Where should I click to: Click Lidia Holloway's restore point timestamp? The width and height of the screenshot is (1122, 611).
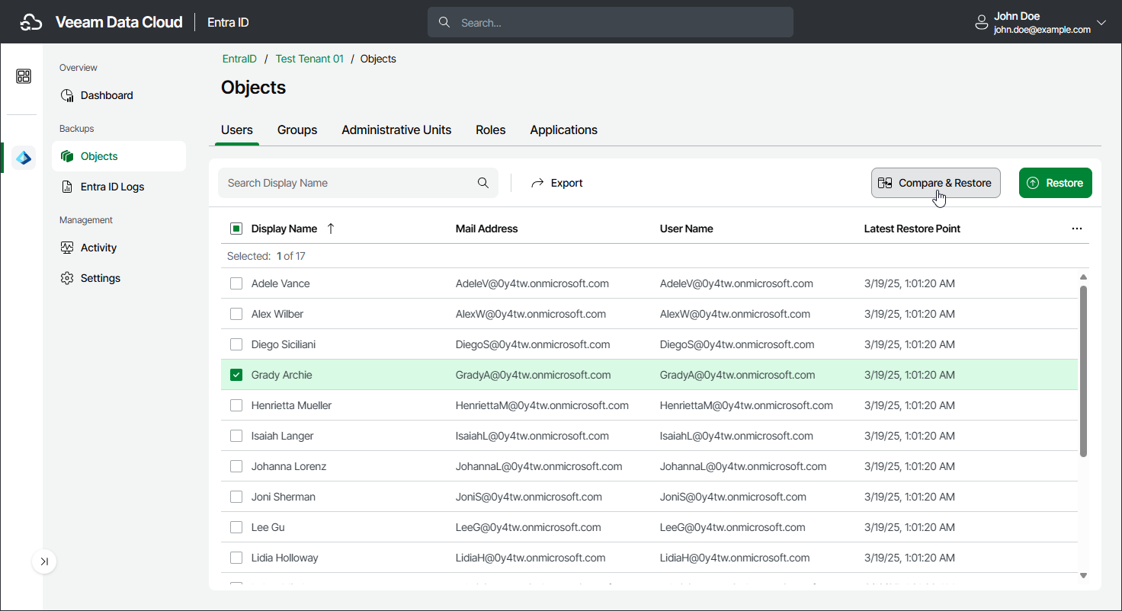(909, 558)
